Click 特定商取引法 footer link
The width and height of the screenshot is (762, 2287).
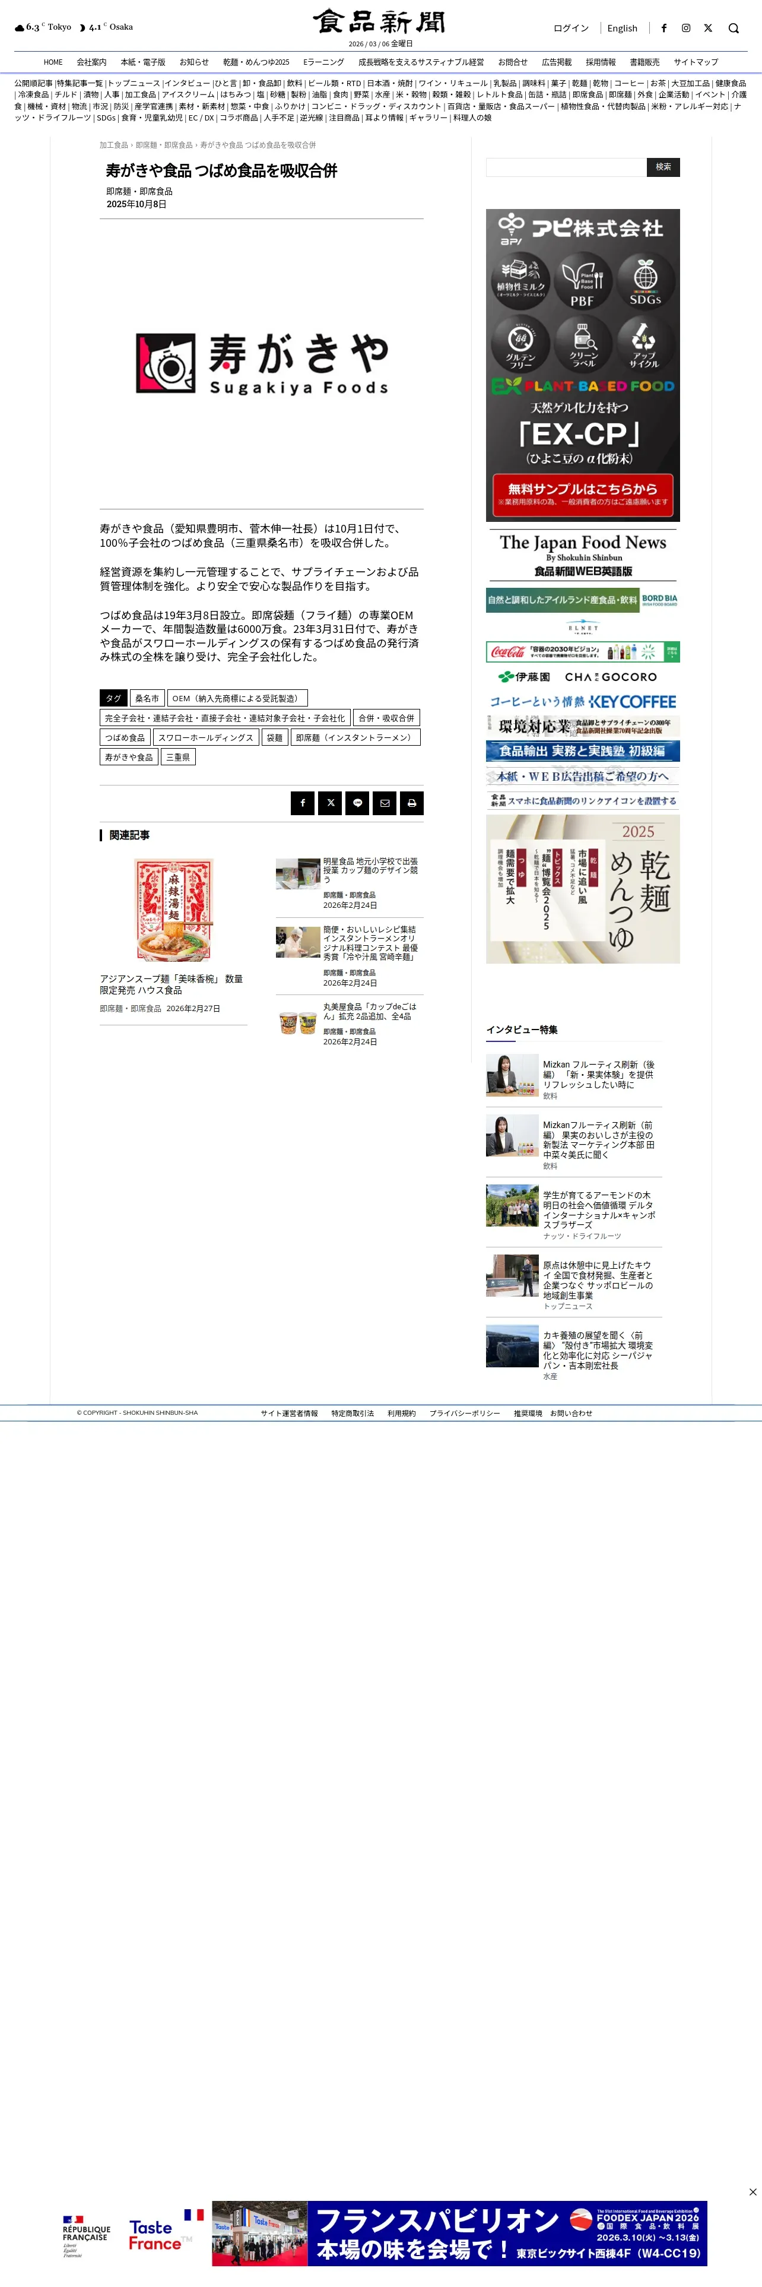click(353, 1414)
